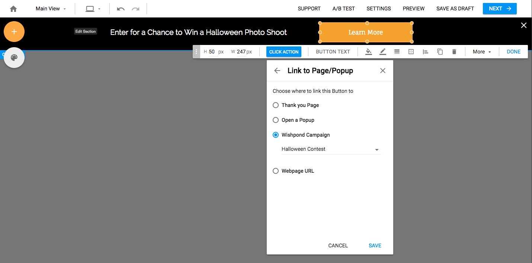Click the button alignment icon
This screenshot has height=263, width=532.
[425, 52]
